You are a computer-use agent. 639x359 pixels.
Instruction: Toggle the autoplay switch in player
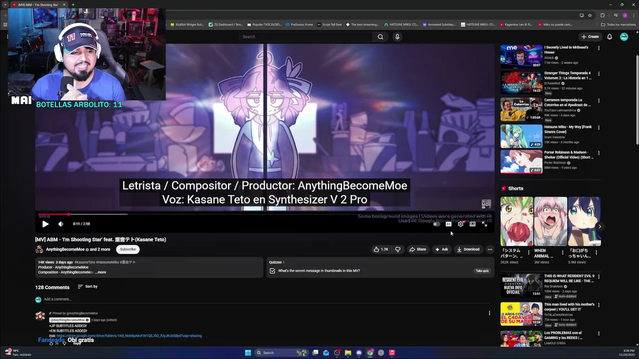point(436,224)
